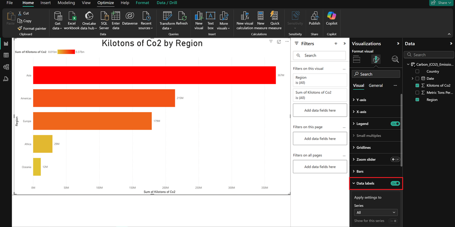
Task: Click the Cut button
Action: 23,13
